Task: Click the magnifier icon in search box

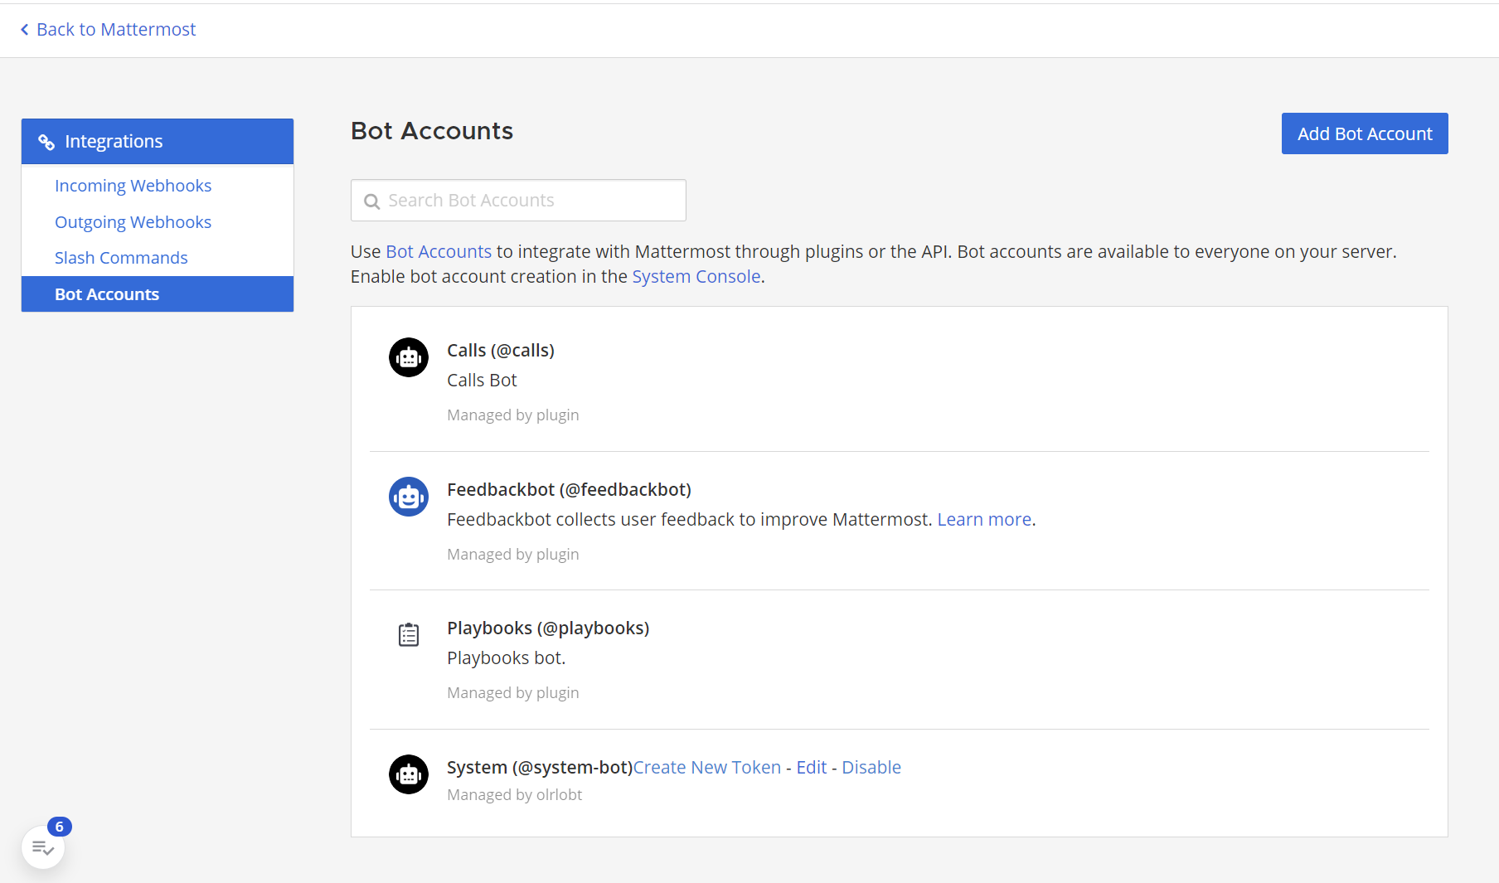Action: (372, 201)
